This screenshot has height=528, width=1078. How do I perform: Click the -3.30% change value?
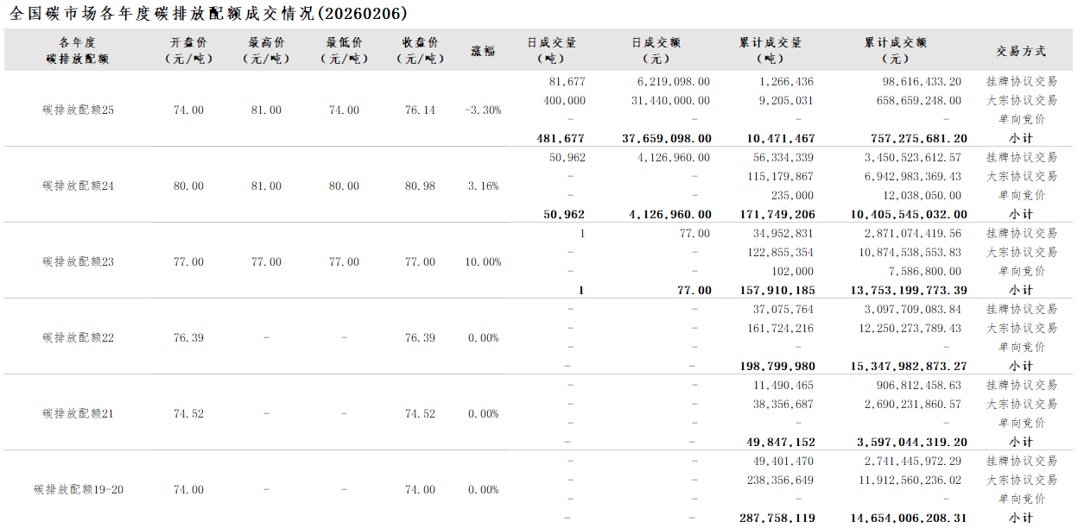click(482, 110)
